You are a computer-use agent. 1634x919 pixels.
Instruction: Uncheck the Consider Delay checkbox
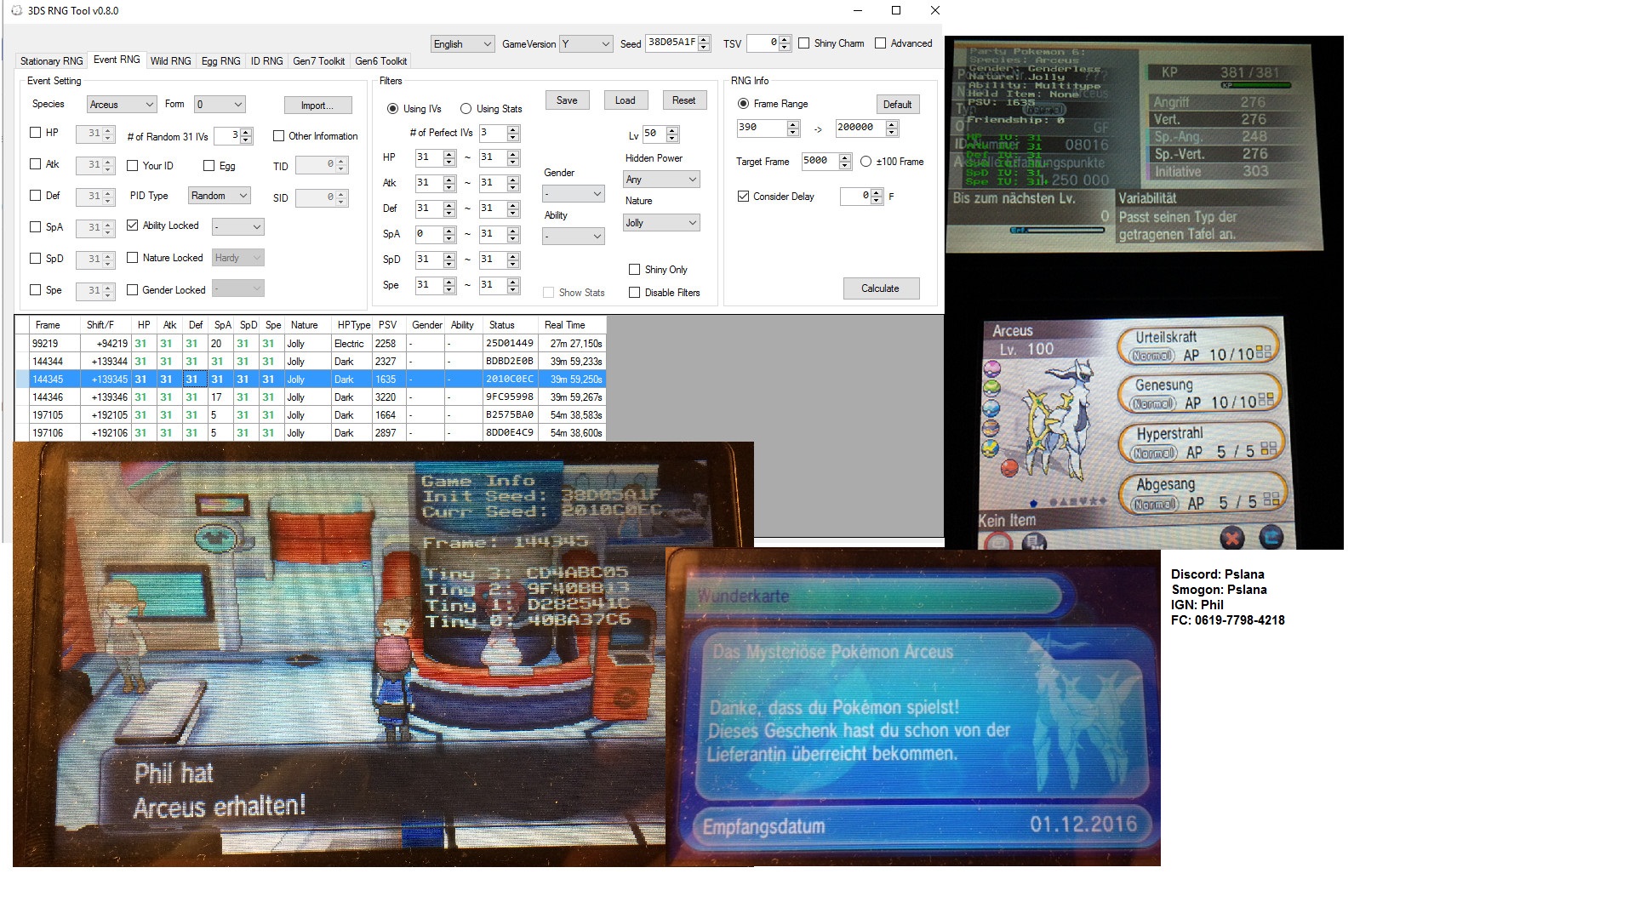[x=743, y=197]
